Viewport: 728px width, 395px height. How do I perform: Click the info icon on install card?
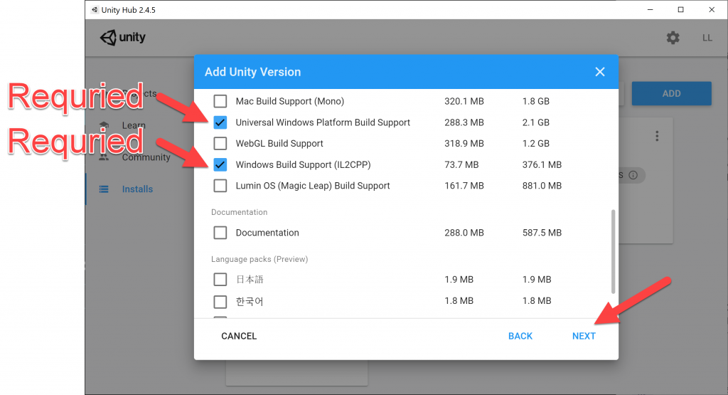(633, 175)
